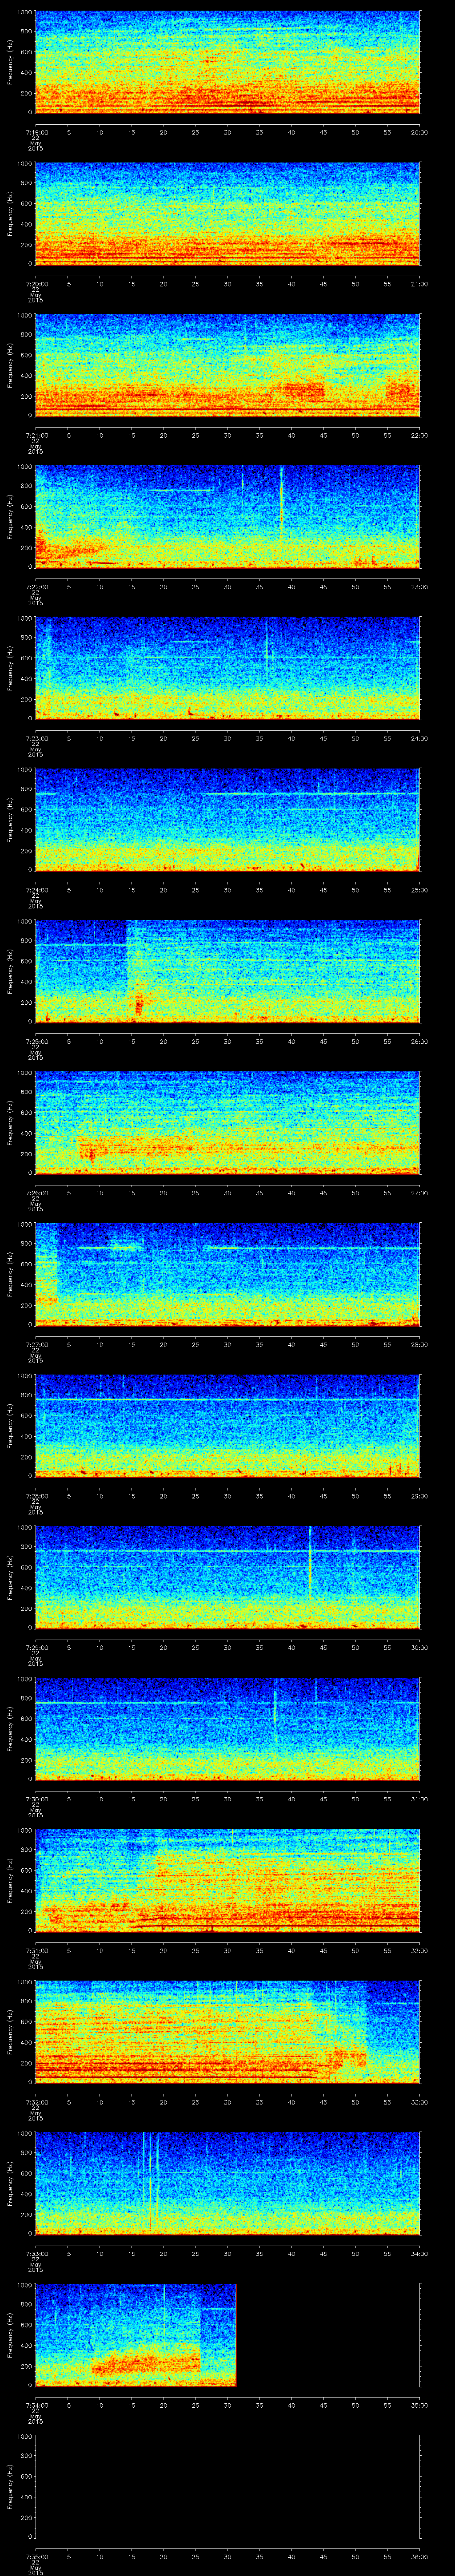Click the 7:20:00 time axis label

click(x=36, y=284)
